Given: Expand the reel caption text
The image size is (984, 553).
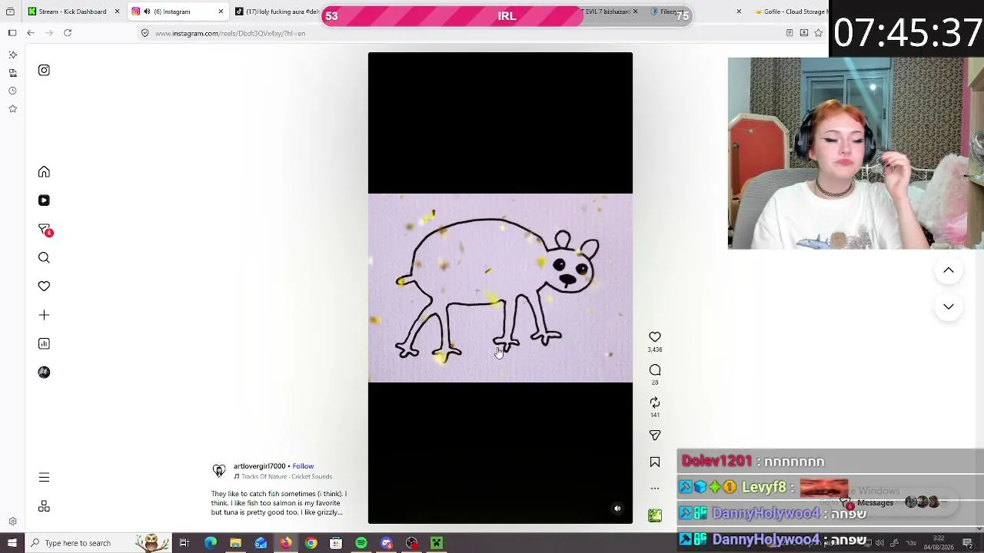Looking at the screenshot, I should (279, 503).
